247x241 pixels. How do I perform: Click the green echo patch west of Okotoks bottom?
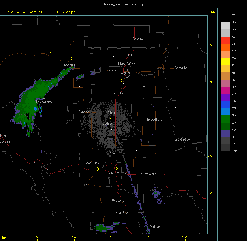100,228
